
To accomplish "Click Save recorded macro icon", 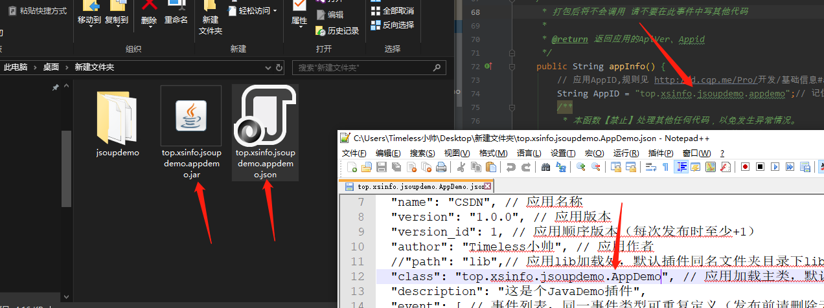I will (x=805, y=167).
